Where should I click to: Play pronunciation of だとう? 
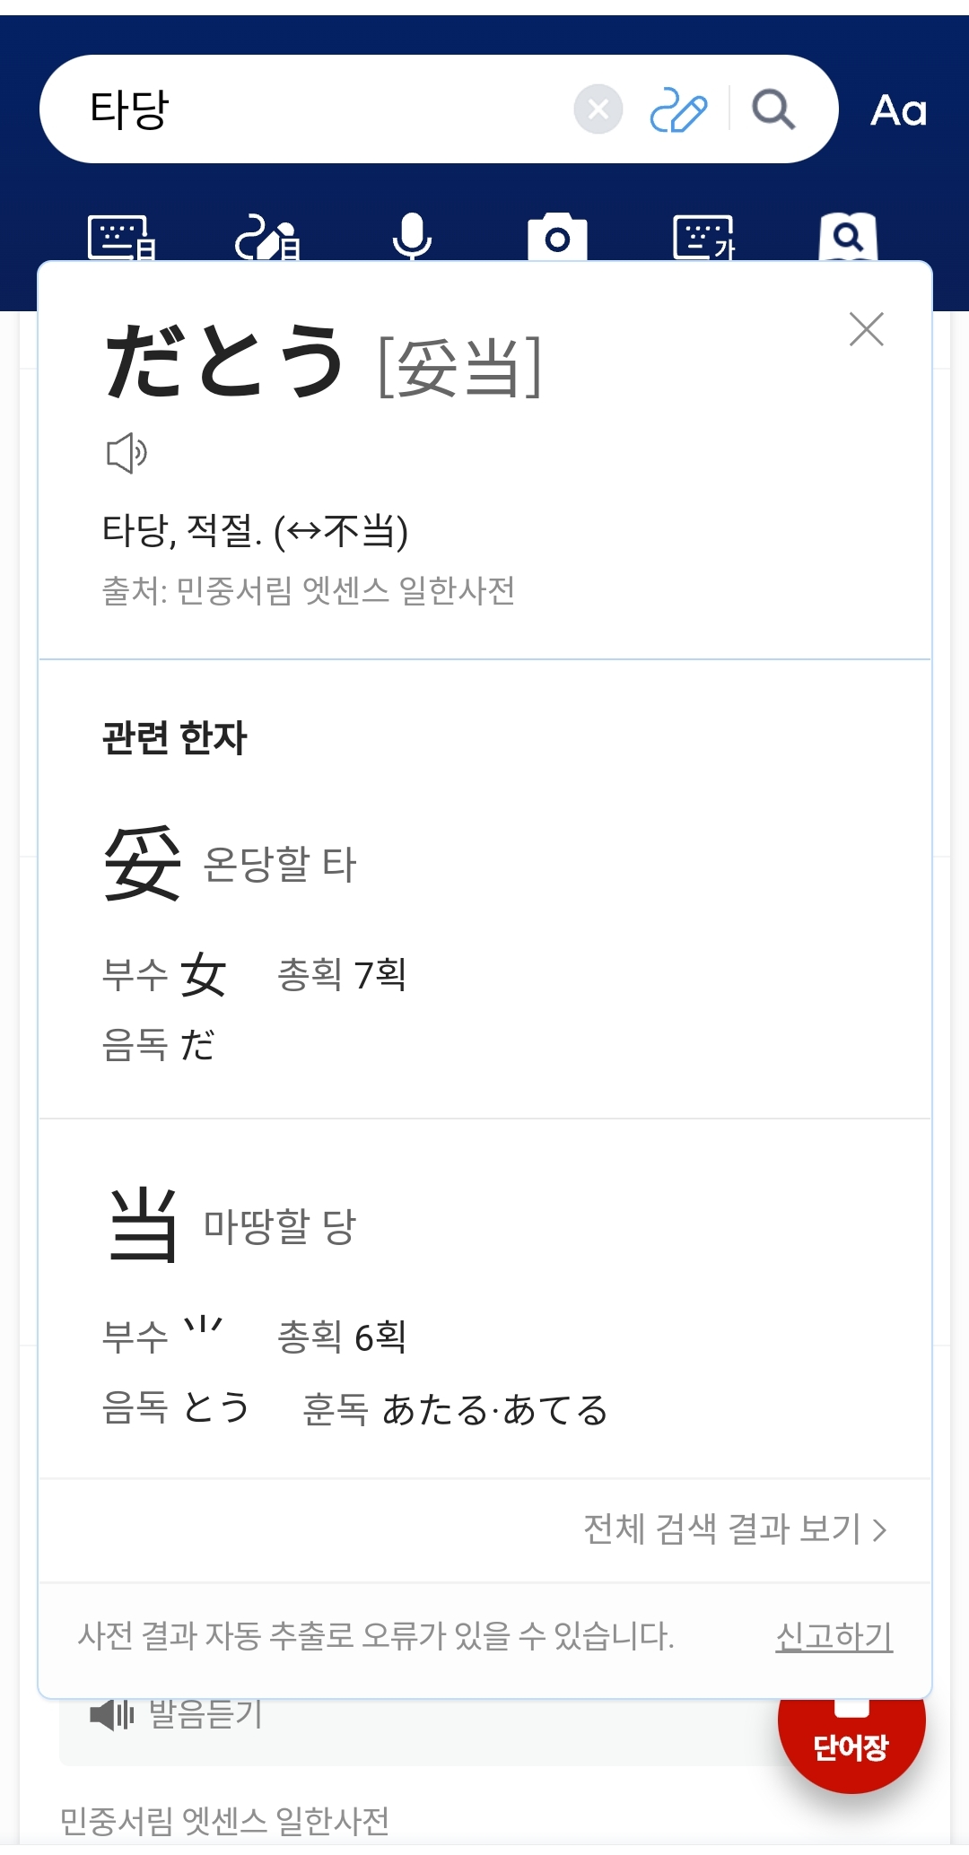(127, 453)
